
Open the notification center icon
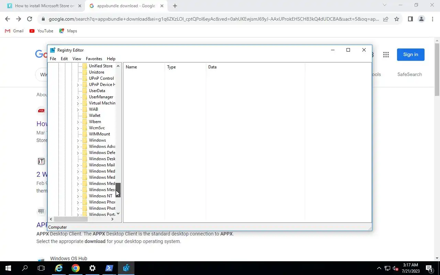pyautogui.click(x=429, y=268)
